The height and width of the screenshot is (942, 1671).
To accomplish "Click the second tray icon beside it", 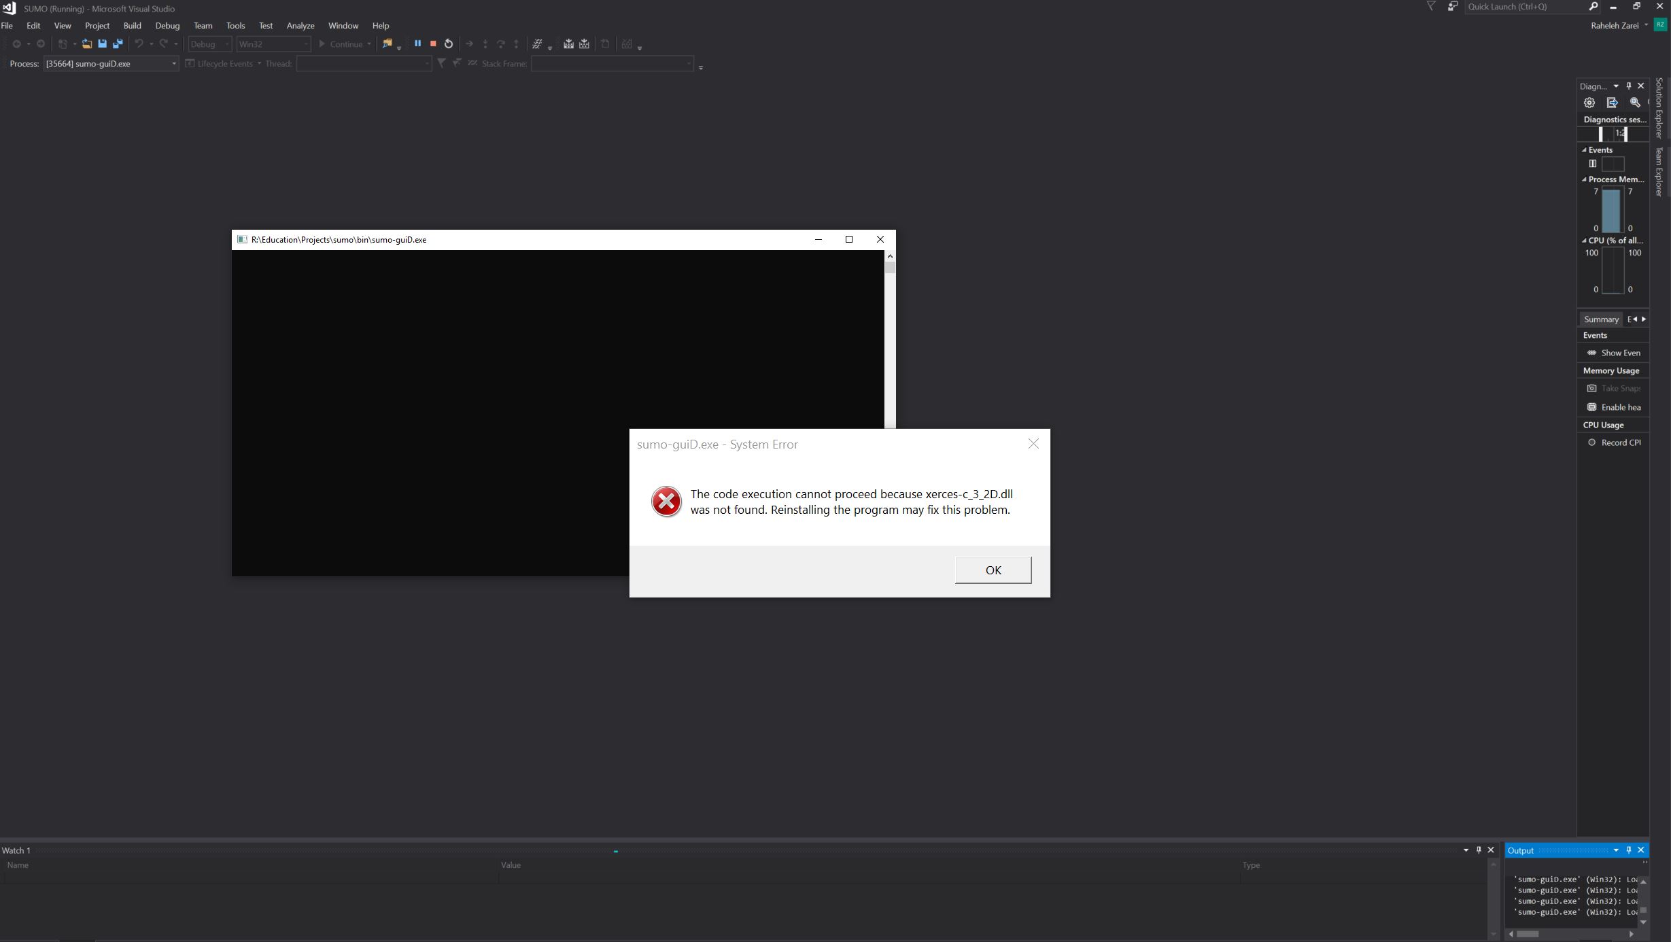I will tap(584, 43).
